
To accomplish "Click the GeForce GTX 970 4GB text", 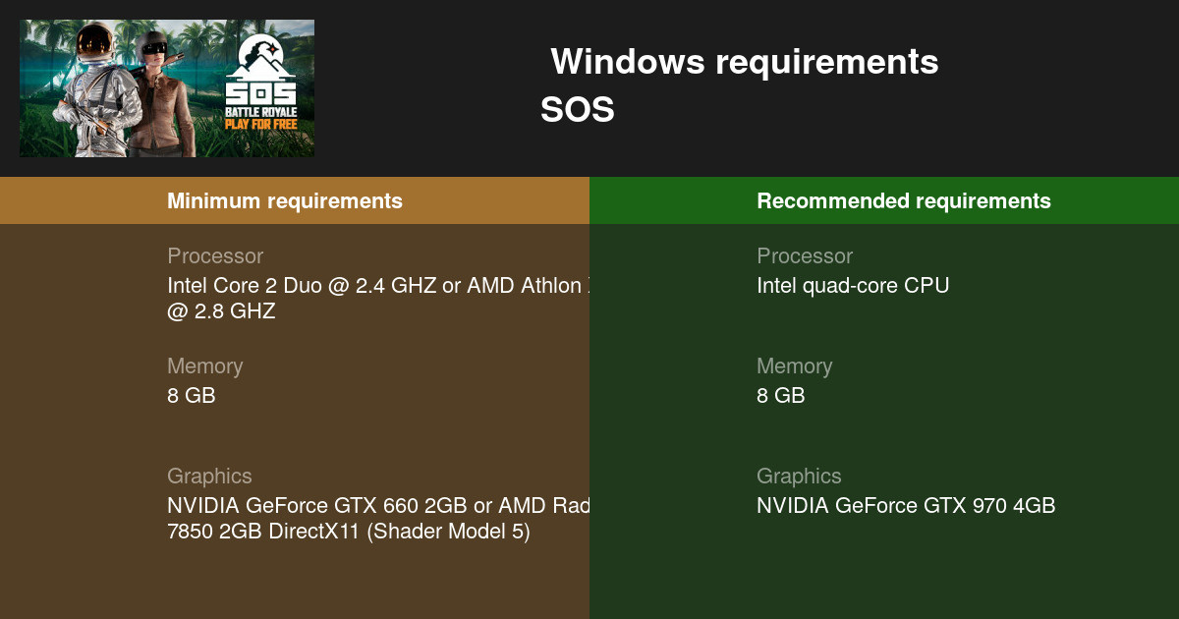I will 906,506.
